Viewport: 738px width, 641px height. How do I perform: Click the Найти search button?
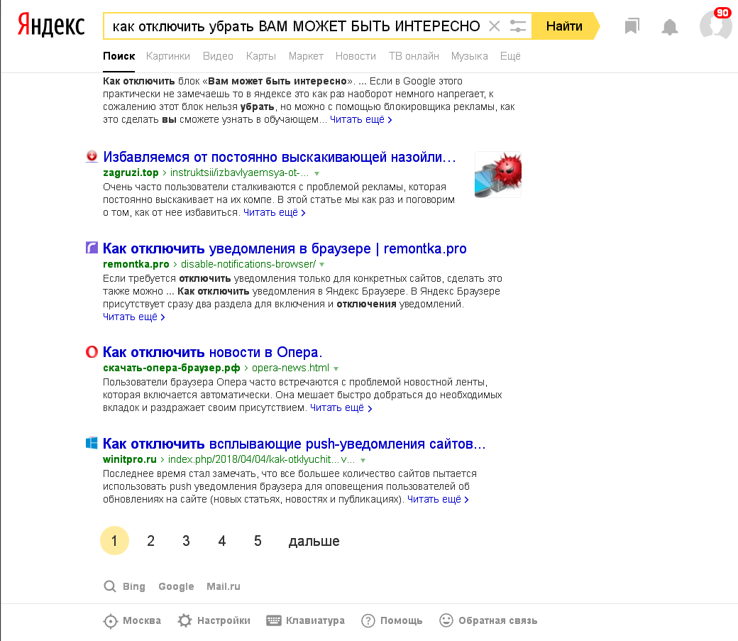pos(565,26)
